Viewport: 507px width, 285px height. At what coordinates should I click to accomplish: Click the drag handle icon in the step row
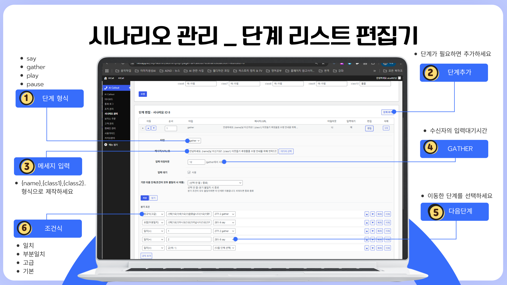coord(143,128)
